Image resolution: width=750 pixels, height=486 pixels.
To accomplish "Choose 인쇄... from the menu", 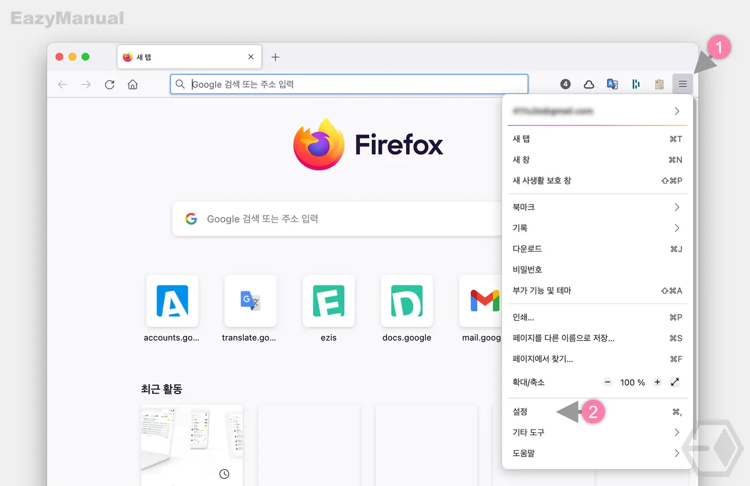I will pos(597,317).
